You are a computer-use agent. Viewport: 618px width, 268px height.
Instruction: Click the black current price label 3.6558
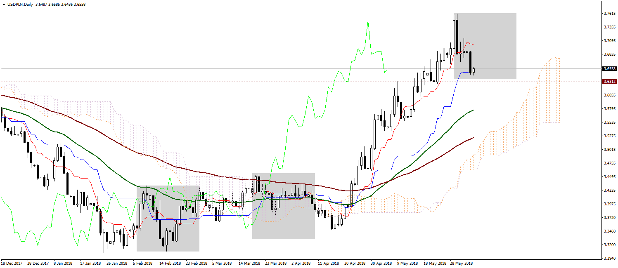(x=609, y=69)
